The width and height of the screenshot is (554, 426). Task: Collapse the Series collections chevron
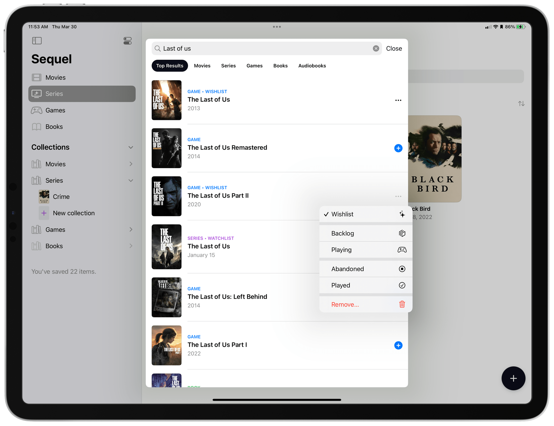click(131, 181)
